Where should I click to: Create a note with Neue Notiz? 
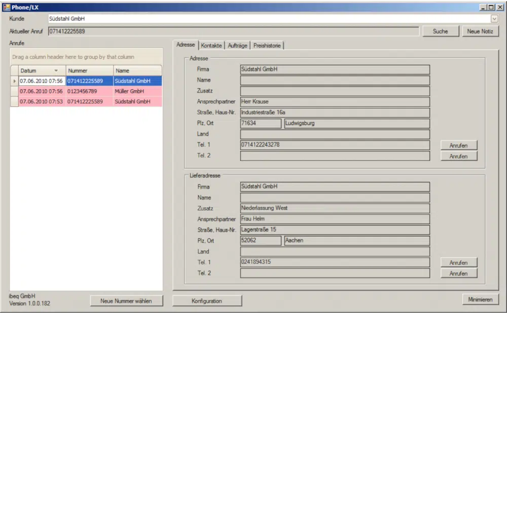(480, 31)
